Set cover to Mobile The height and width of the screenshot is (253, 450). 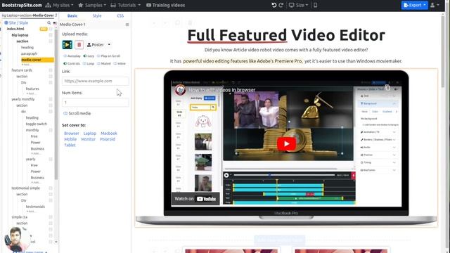(70, 139)
